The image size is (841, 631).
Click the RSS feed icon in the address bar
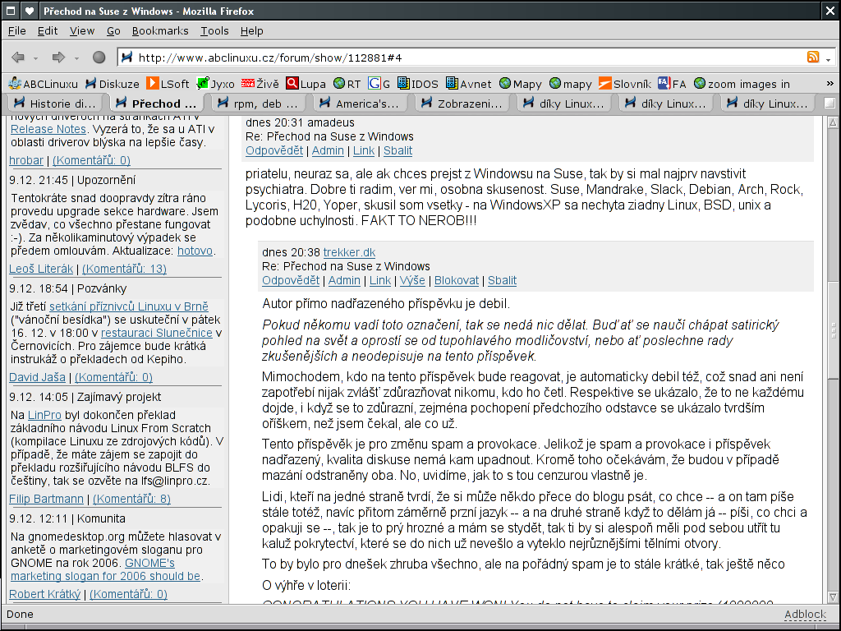tap(813, 58)
